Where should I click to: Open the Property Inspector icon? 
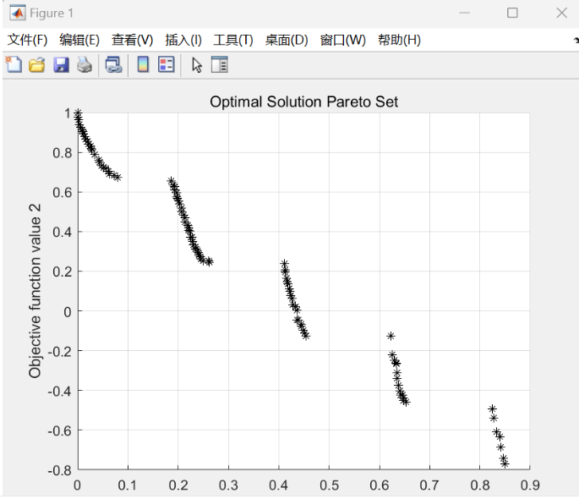point(219,64)
